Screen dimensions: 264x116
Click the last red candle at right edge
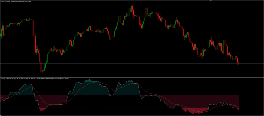238,63
